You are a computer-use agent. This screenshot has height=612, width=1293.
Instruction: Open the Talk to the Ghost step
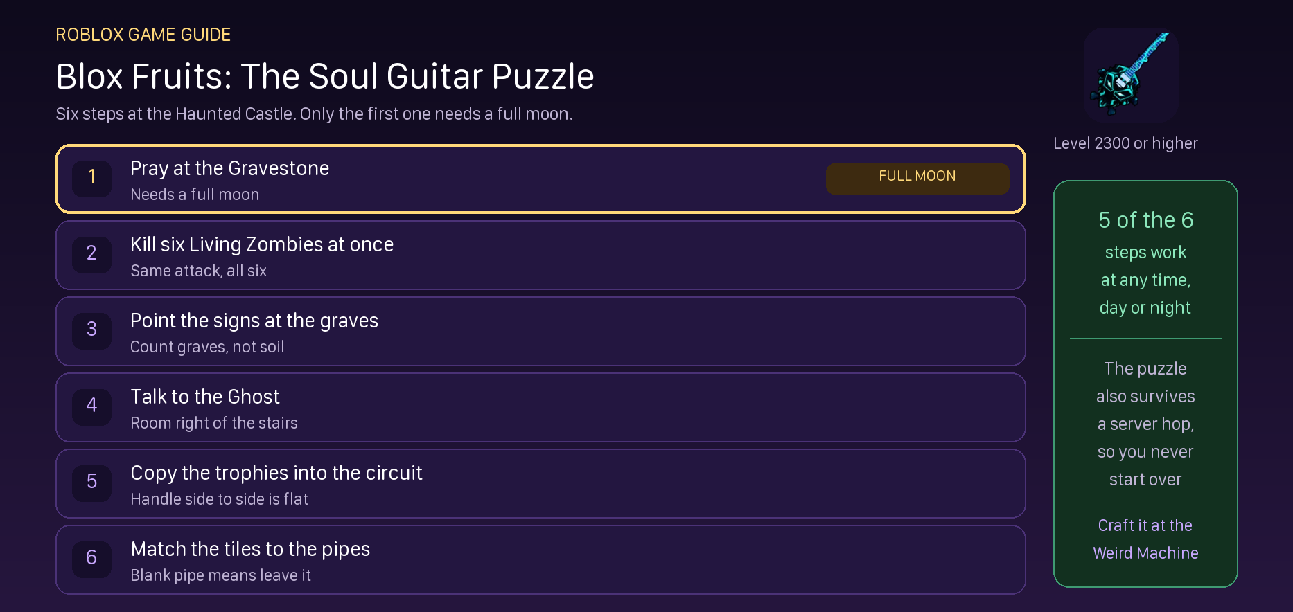[540, 408]
